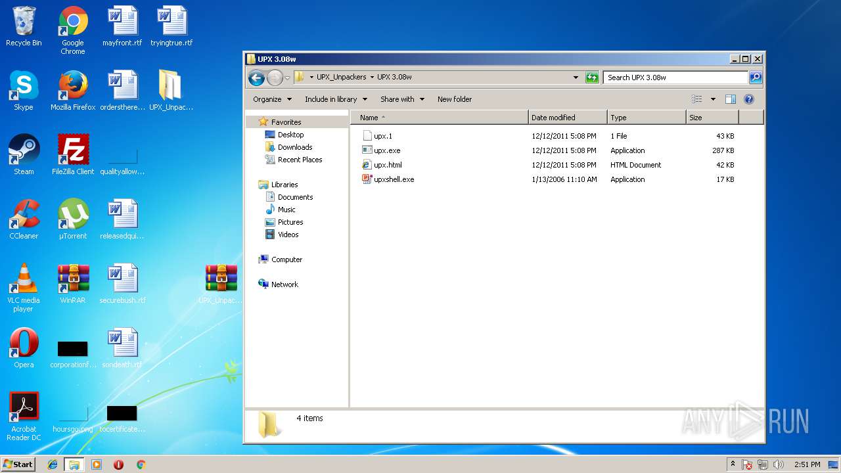Image resolution: width=841 pixels, height=473 pixels.
Task: Sort by Date modified column
Action: pos(568,118)
